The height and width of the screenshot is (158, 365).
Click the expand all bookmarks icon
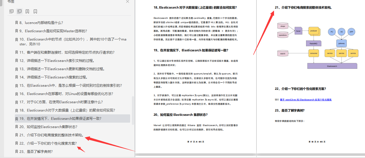[x=11, y=11]
